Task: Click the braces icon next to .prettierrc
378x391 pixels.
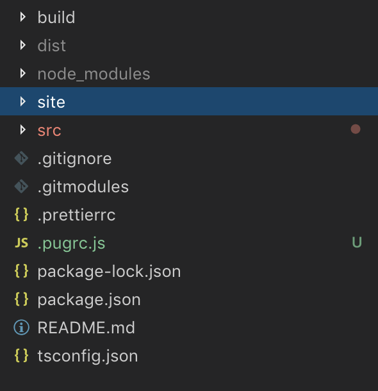Action: pyautogui.click(x=21, y=215)
